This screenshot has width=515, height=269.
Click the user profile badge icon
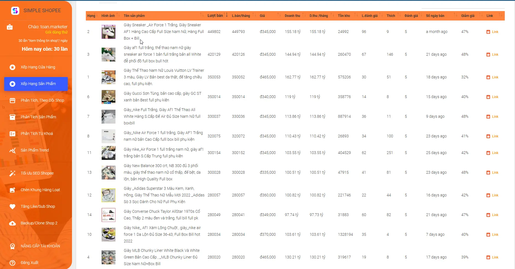pos(10,27)
